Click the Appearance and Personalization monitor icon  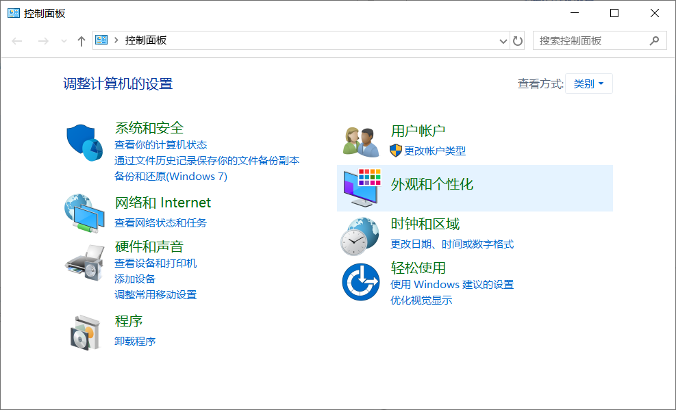coord(362,188)
